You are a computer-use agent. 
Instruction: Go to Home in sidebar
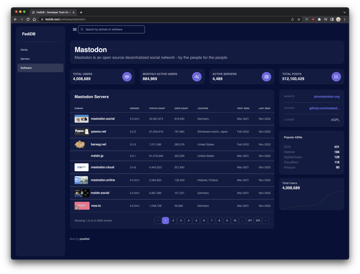tap(40, 50)
